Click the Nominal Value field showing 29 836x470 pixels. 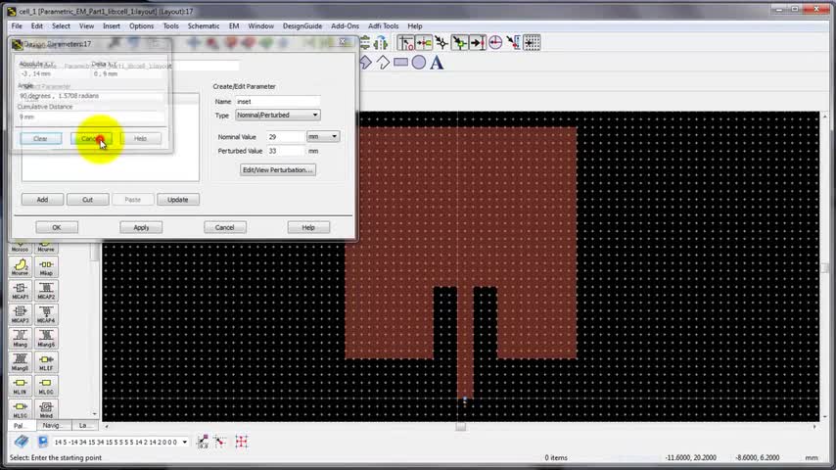click(285, 136)
